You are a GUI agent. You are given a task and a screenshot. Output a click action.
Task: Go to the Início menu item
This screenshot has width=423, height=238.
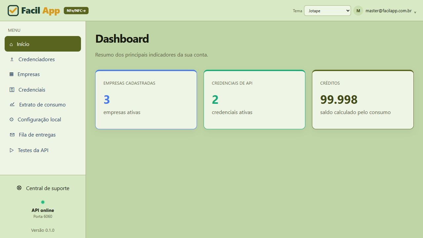(x=43, y=44)
